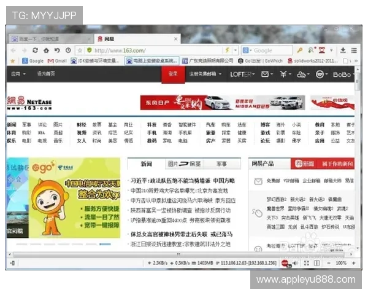Screen dimensions: 368x295
Task: Select the 新闻 tab in news panel
Action: pos(146,163)
